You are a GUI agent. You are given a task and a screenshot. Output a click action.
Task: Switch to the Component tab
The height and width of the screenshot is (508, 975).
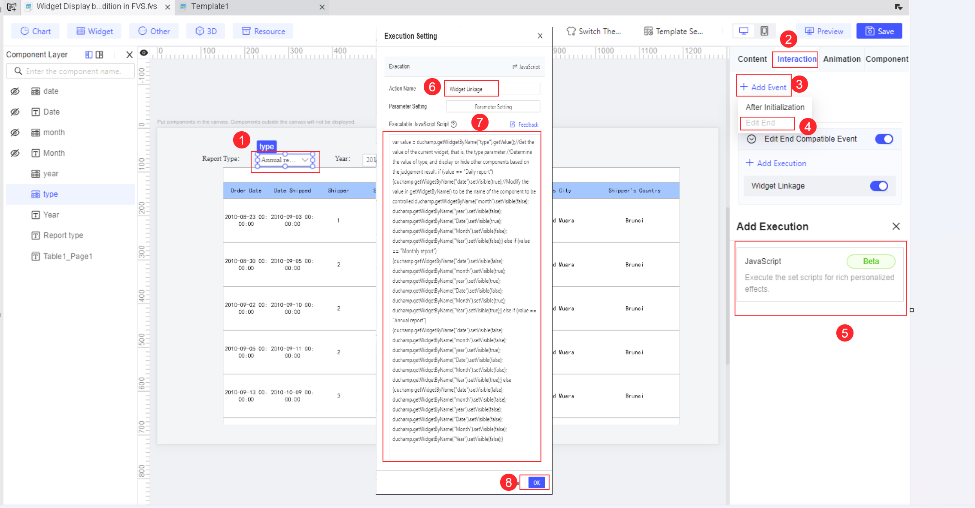(x=887, y=59)
